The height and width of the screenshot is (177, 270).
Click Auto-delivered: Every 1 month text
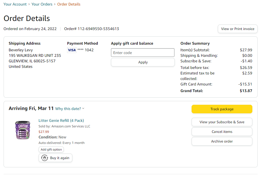pyautogui.click(x=62, y=143)
